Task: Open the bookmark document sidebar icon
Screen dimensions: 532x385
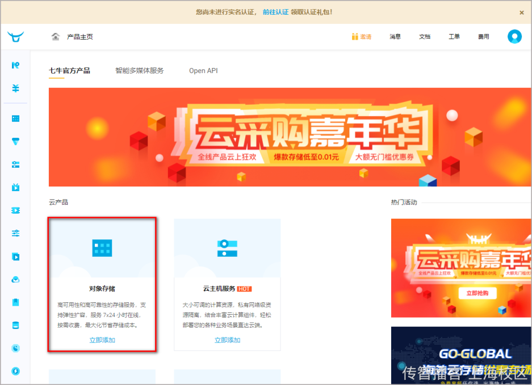Action: coord(15,302)
